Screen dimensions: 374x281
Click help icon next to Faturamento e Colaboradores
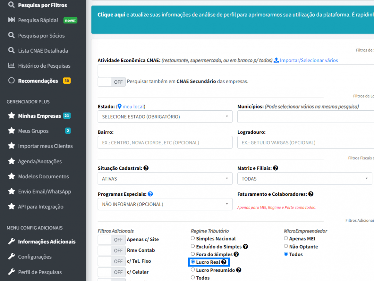[311, 194]
